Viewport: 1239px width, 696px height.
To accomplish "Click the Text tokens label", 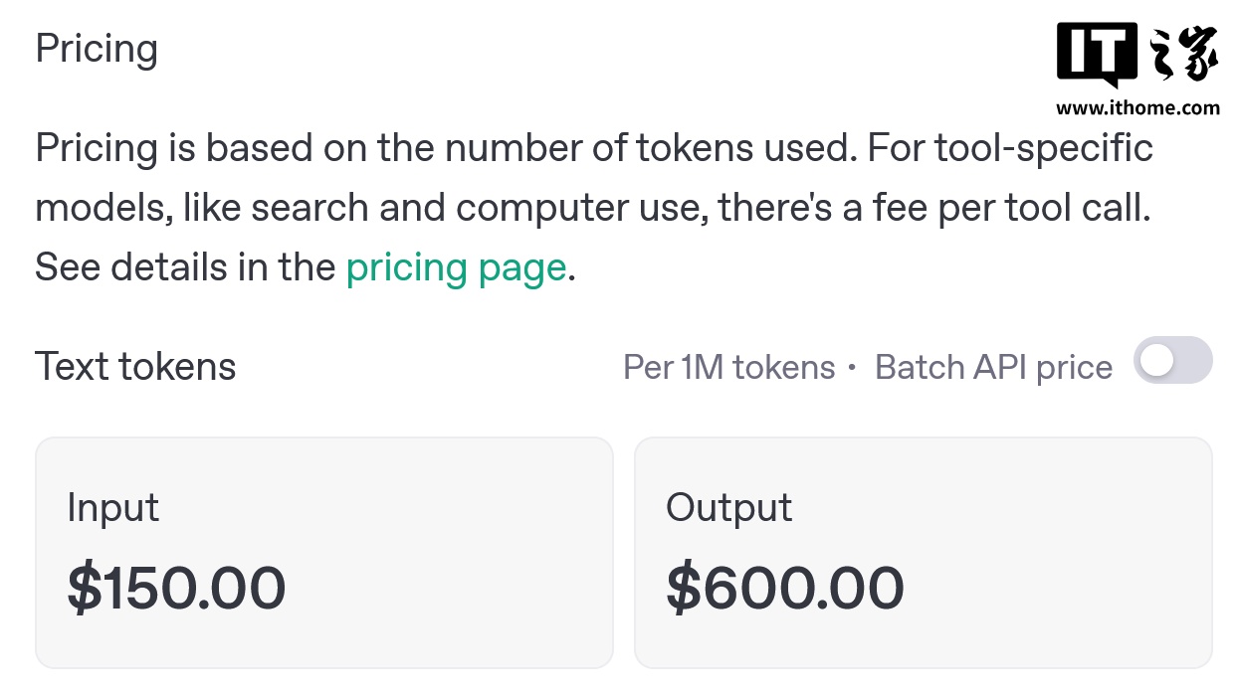I will [x=134, y=366].
